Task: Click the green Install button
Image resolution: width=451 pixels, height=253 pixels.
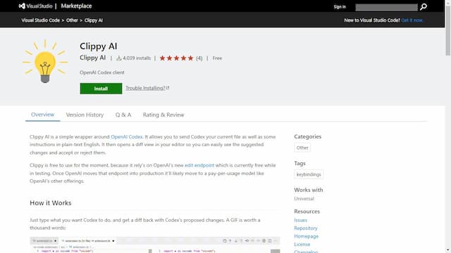Action: click(101, 89)
